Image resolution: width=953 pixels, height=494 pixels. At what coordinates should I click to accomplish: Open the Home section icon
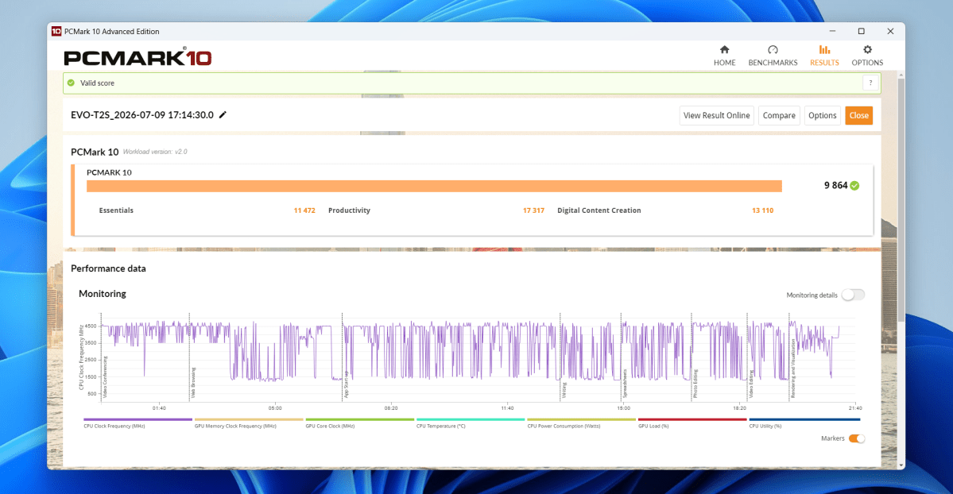(724, 50)
